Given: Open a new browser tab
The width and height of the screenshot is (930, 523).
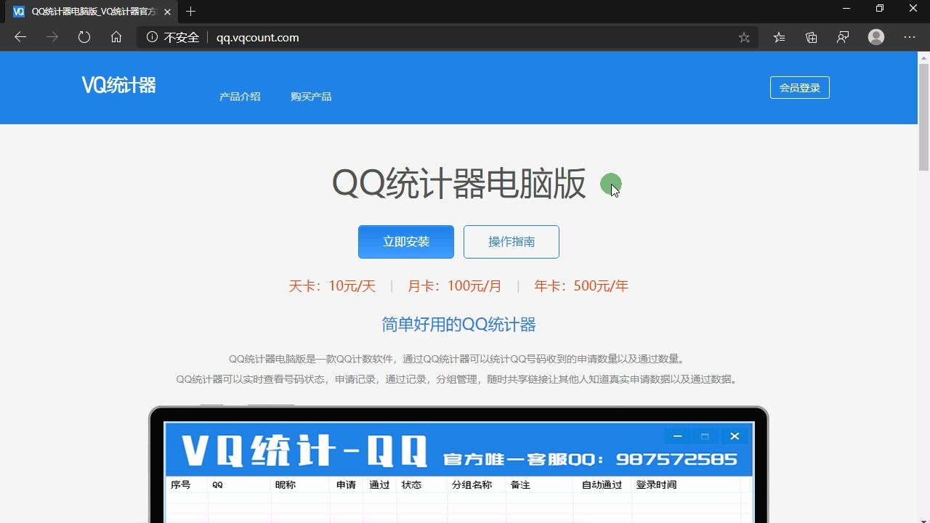Looking at the screenshot, I should (191, 12).
